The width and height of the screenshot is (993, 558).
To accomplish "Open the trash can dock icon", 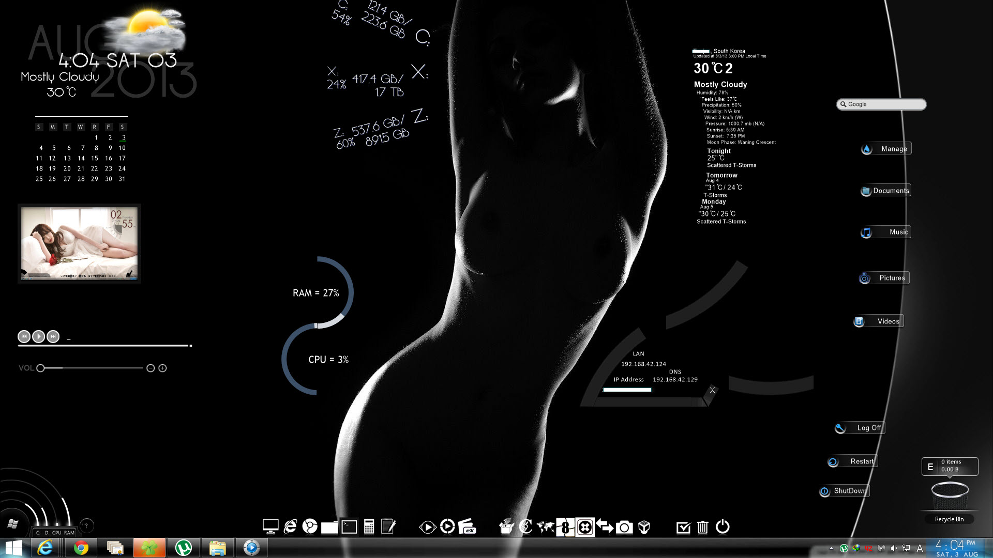I will [702, 526].
